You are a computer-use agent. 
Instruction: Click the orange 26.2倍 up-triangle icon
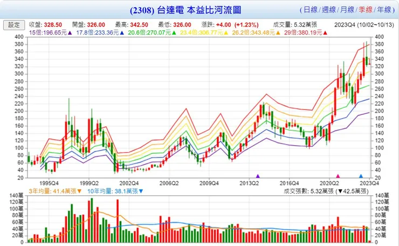coord(278,33)
